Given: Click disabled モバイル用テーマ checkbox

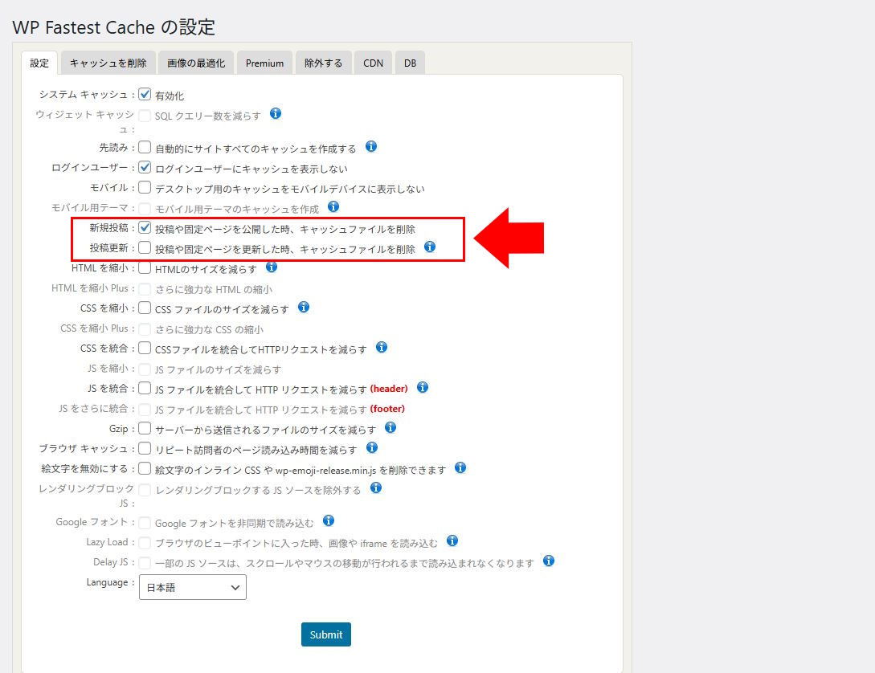Looking at the screenshot, I should point(145,209).
